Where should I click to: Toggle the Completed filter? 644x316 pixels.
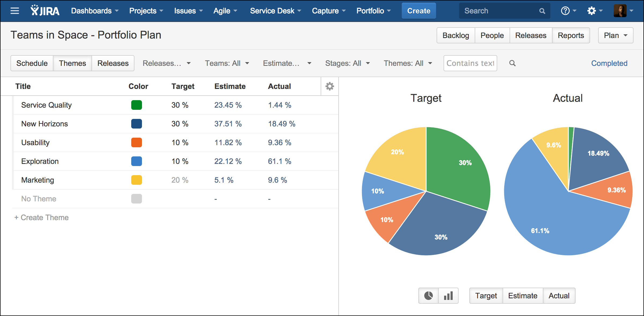coord(609,63)
